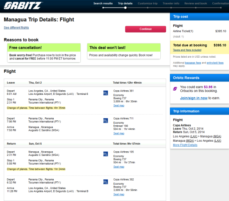The image size is (229, 201).
Task: Click Copa Airlines 711 airline logo
Action: point(106,120)
